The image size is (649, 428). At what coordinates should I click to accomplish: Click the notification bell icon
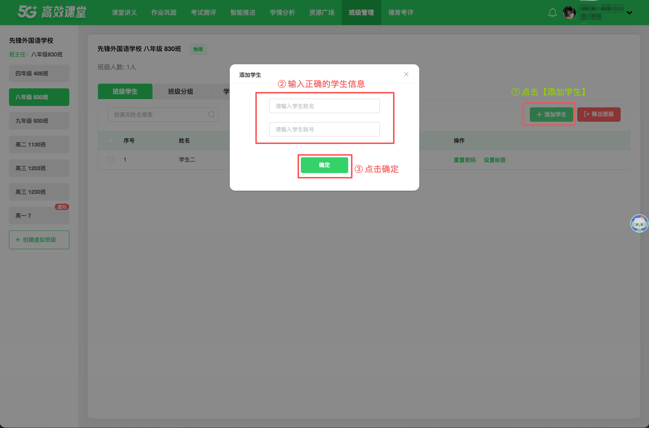point(552,13)
